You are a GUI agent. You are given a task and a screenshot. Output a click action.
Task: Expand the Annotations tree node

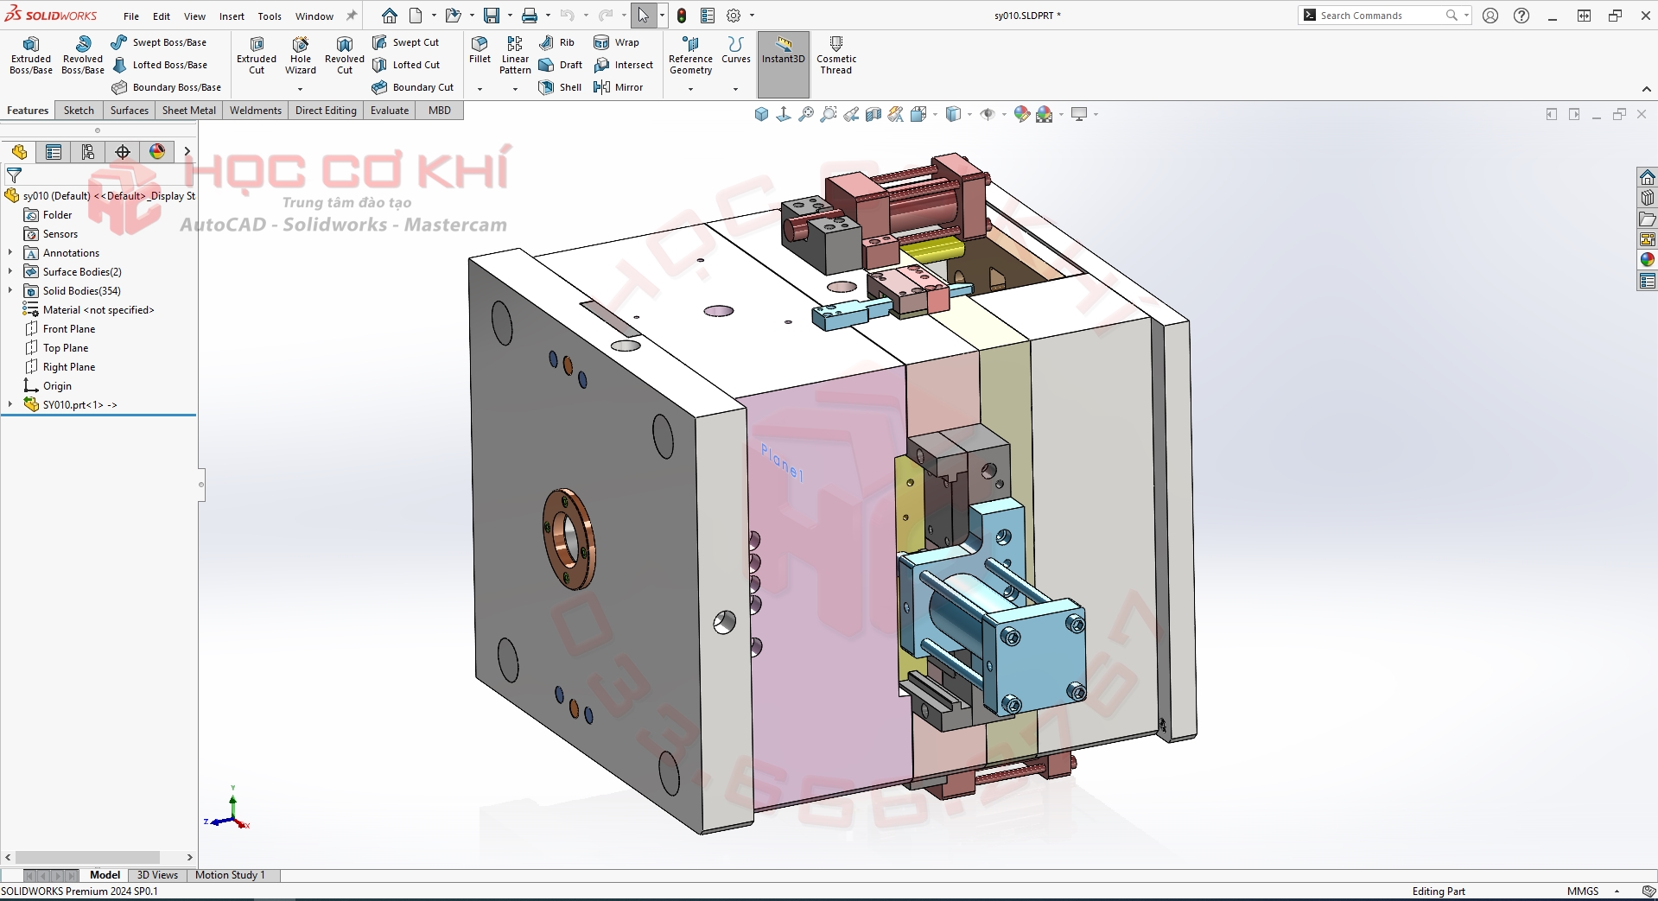coord(10,253)
